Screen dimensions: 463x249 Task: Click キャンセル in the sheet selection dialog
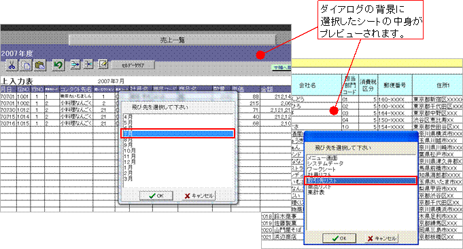pyautogui.click(x=381, y=238)
